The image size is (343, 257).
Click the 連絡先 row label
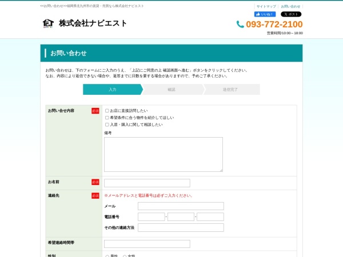click(54, 195)
